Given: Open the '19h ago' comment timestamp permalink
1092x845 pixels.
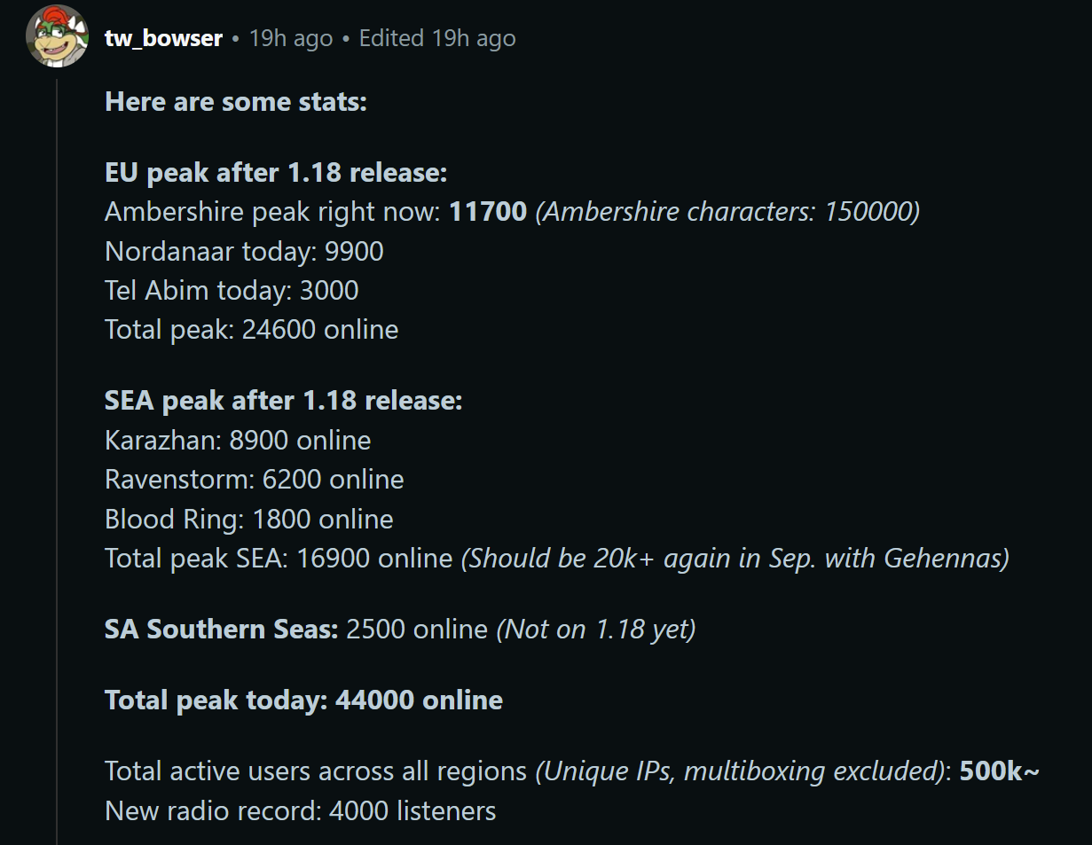Looking at the screenshot, I should coord(291,38).
